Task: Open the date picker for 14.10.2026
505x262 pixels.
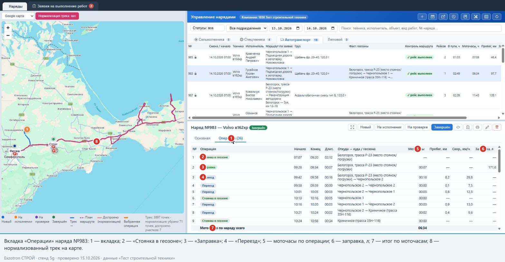Action: 333,28
